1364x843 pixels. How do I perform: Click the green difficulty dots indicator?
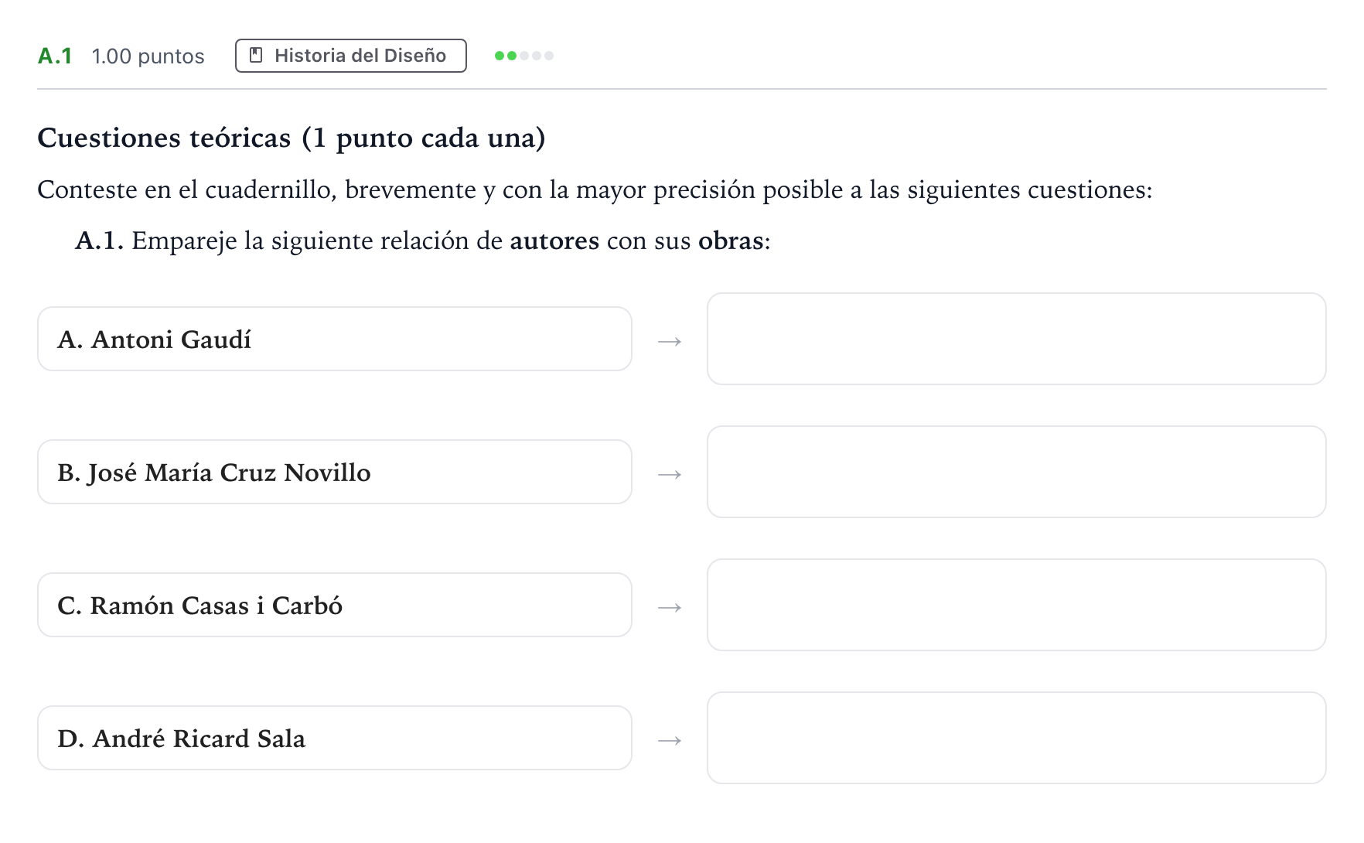(x=524, y=56)
